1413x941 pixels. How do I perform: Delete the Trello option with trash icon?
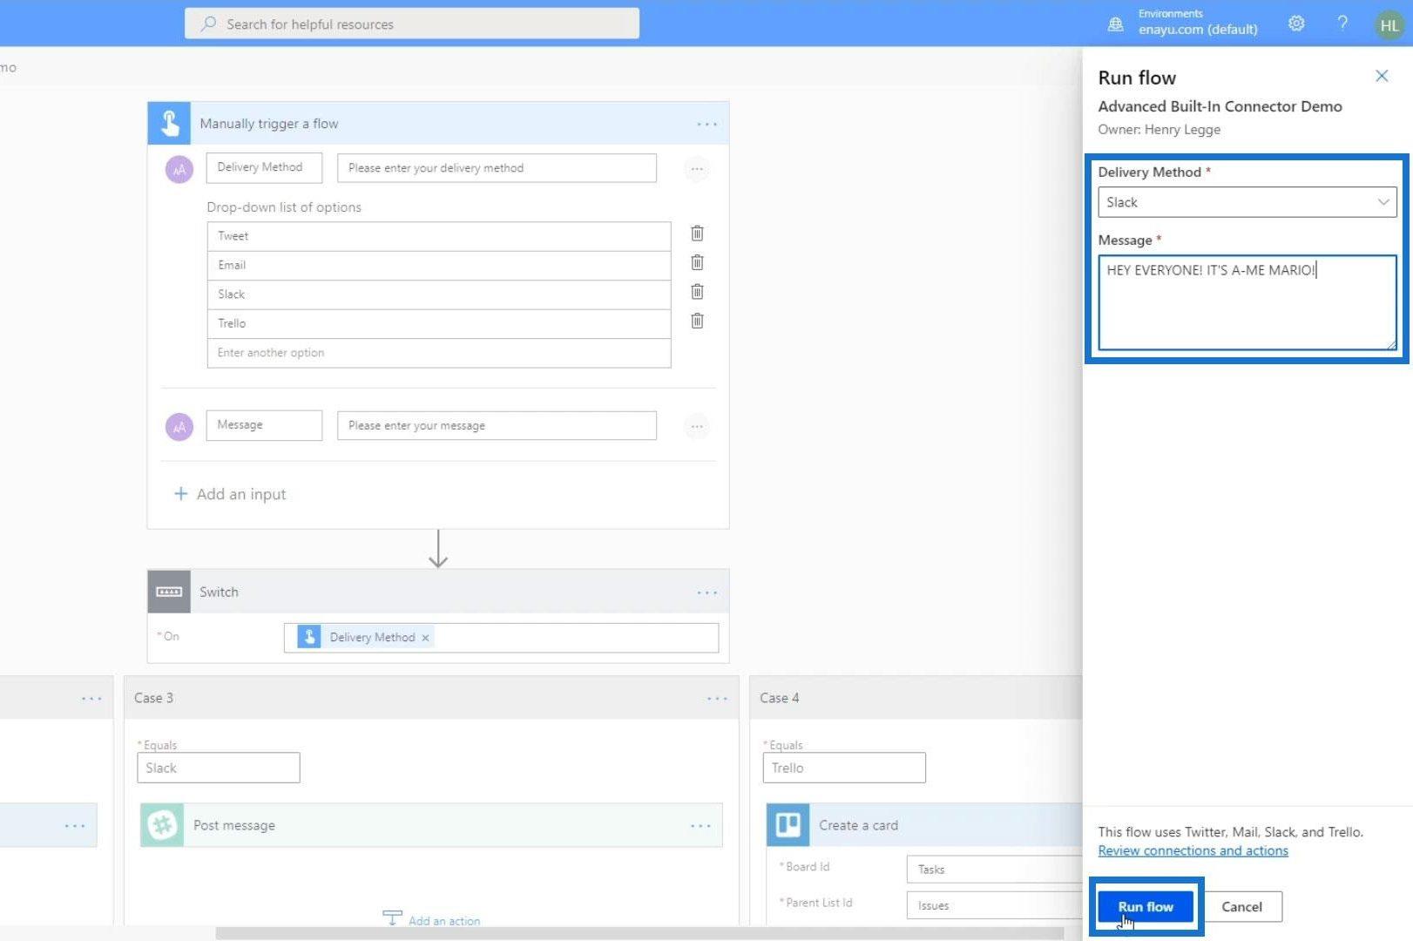click(x=697, y=321)
